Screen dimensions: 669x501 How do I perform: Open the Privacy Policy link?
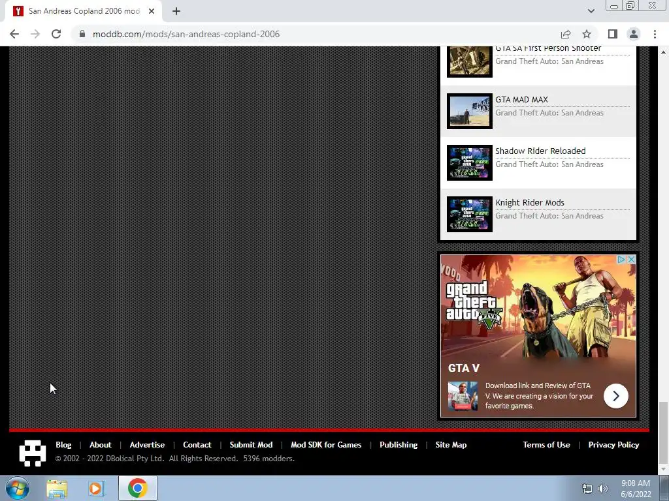click(613, 445)
